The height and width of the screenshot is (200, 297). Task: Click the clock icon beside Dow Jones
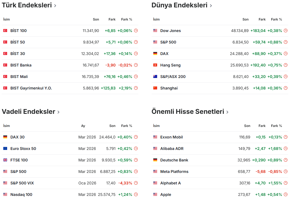(285, 31)
